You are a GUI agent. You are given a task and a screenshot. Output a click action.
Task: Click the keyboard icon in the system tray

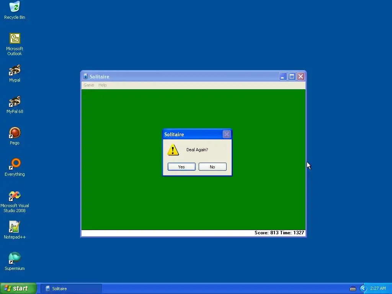353,289
